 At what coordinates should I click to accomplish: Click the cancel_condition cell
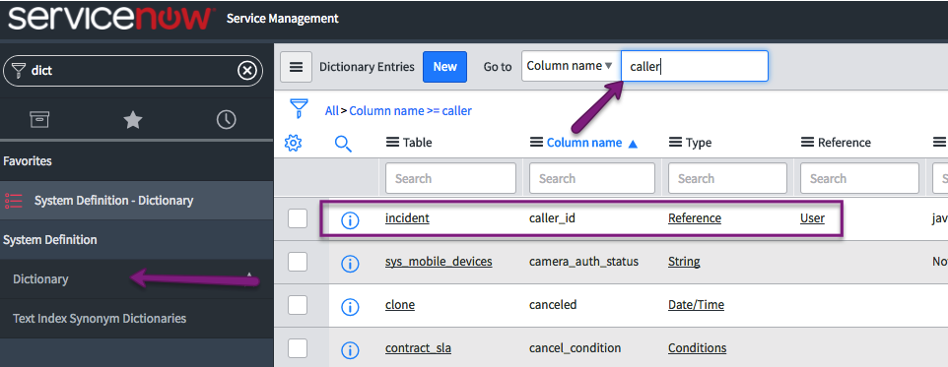click(x=575, y=348)
